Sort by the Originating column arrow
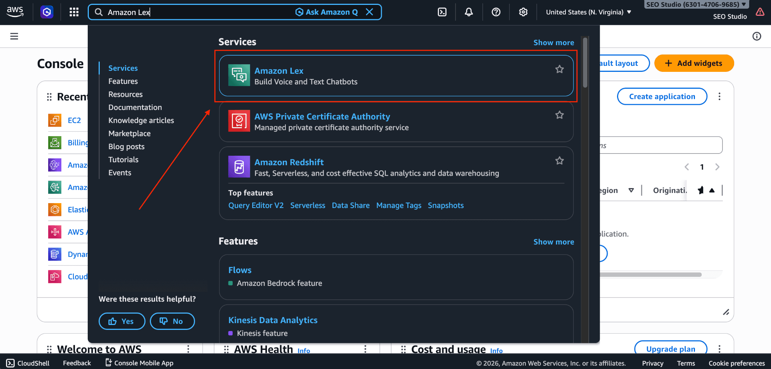Image resolution: width=771 pixels, height=369 pixels. coord(712,190)
